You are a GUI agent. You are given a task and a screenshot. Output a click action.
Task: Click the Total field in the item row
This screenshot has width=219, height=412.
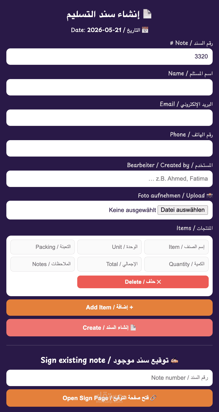pos(109,264)
